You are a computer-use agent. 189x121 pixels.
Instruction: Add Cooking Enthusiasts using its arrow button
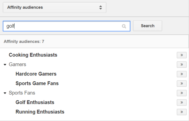[182, 55]
